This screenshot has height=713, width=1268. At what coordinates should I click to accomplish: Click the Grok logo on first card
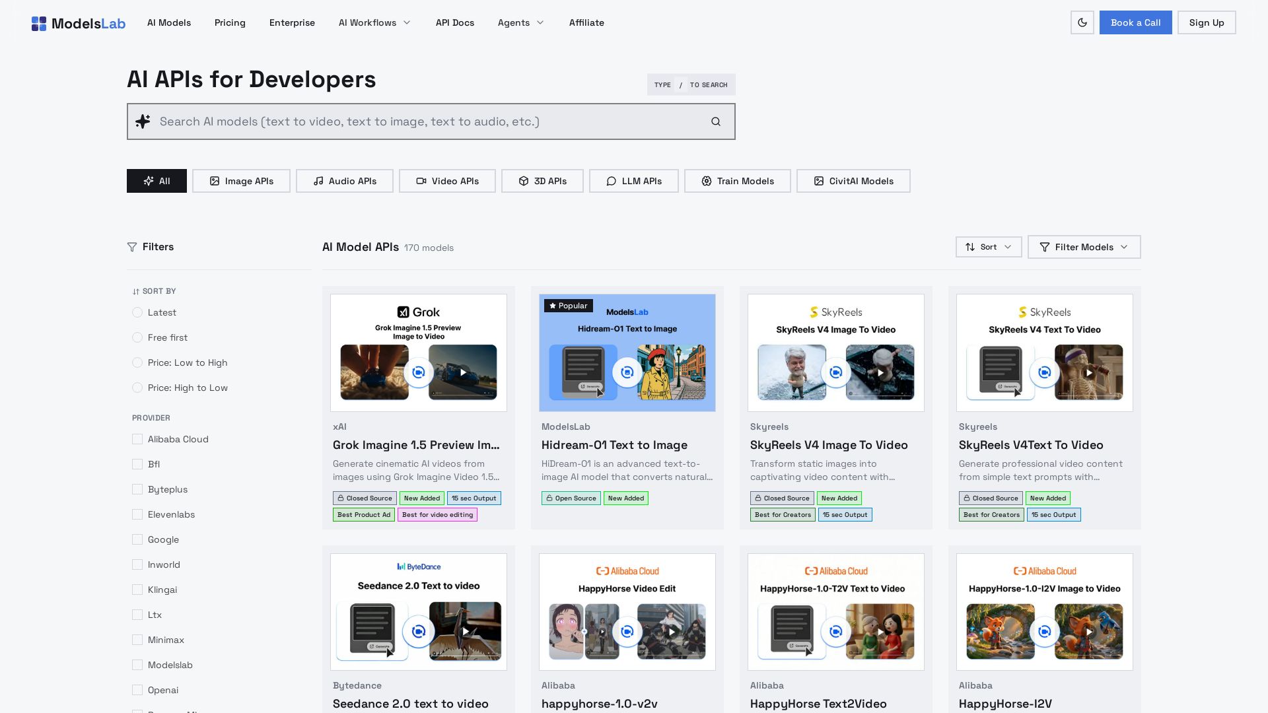click(x=419, y=312)
